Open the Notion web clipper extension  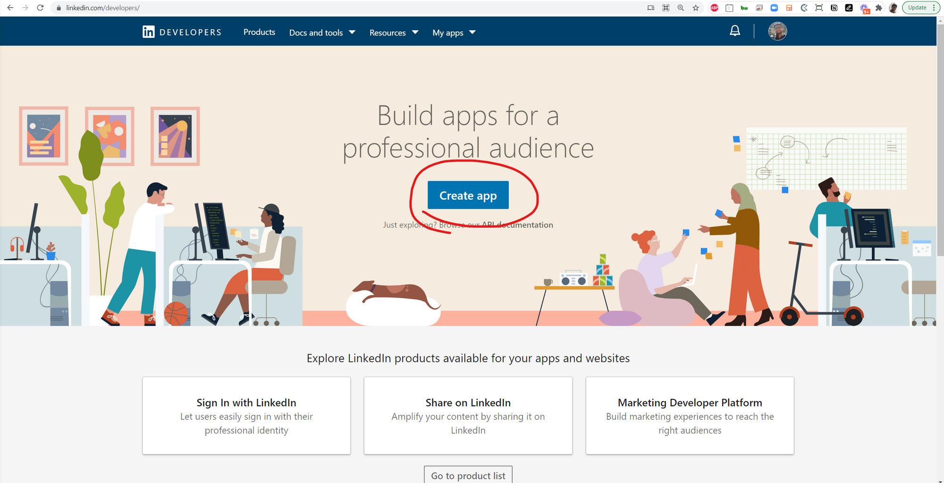click(x=834, y=8)
